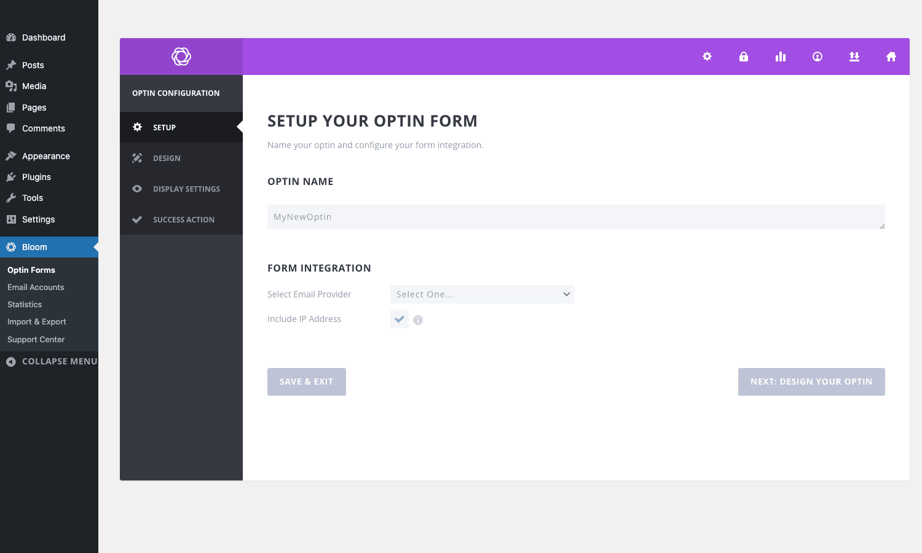Click the Settings sliders icon in WordPress menu
This screenshot has width=922, height=553.
tap(11, 219)
